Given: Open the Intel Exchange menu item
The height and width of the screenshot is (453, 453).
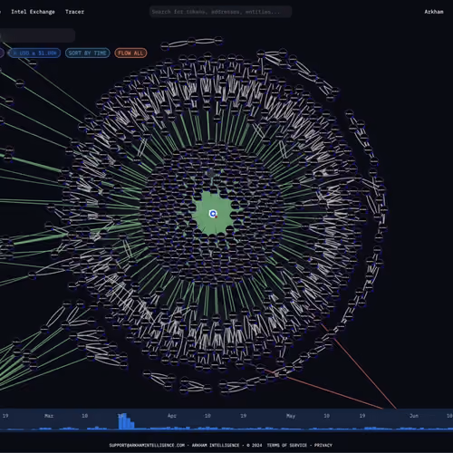Looking at the screenshot, I should (33, 12).
